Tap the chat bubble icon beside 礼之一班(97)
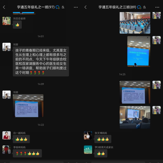Image resolution: width=163 pixels, height=163 pixels. pyautogui.click(x=58, y=7)
